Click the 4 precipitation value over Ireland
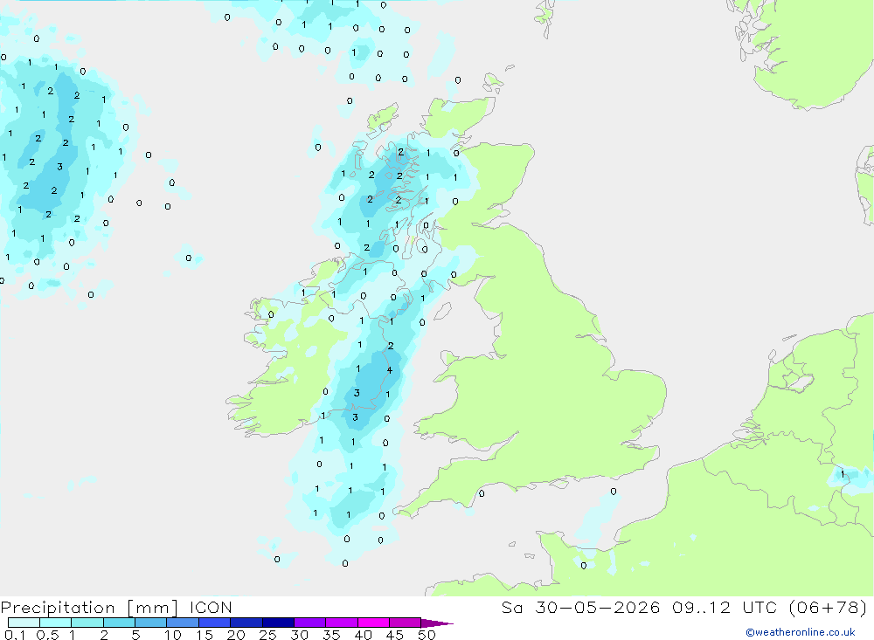Screen dimensions: 874x640 click(x=389, y=370)
